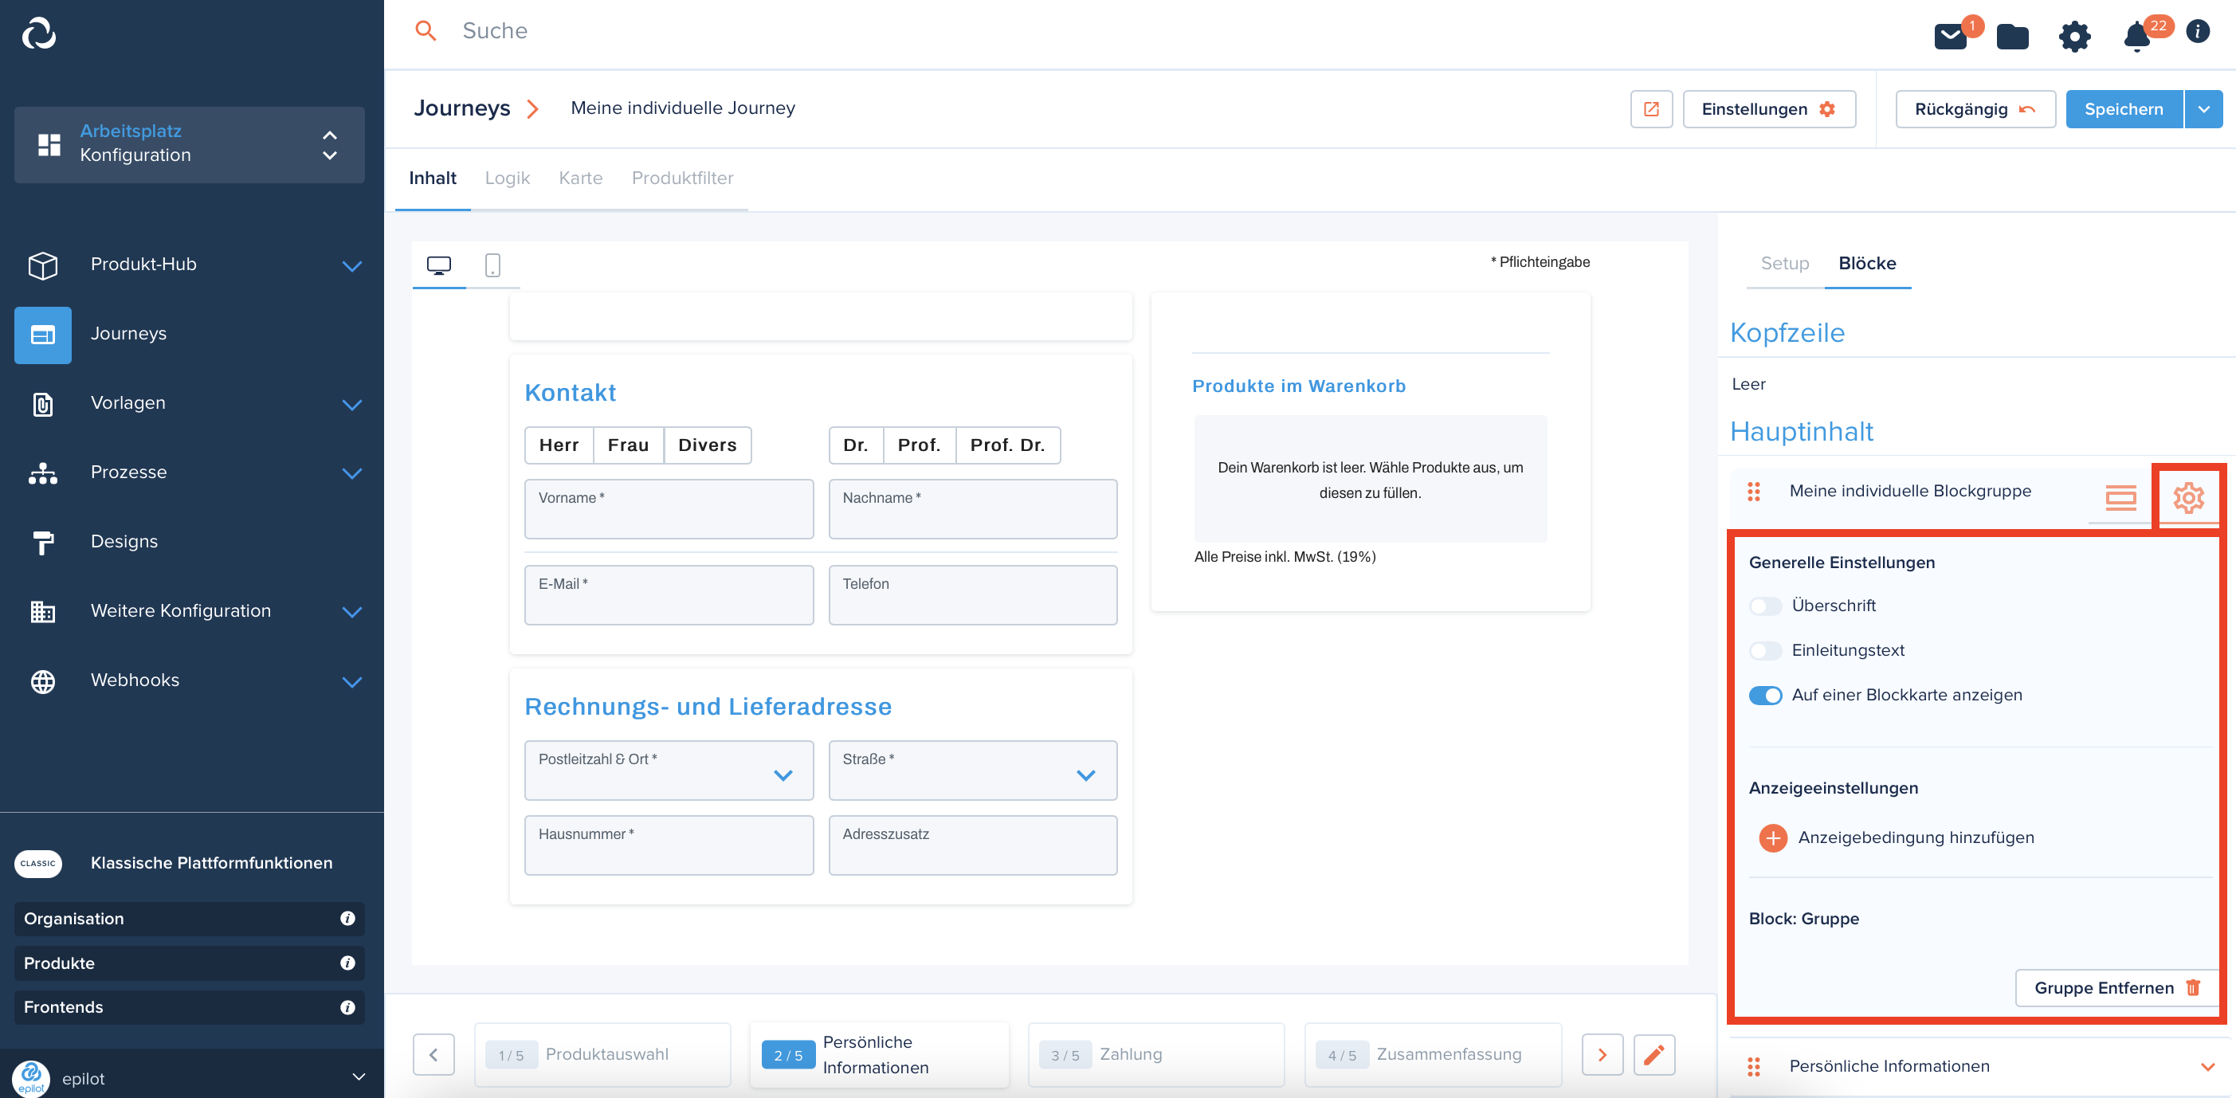Open block group settings gear icon
Screen dimensions: 2236x1098
pos(2188,497)
